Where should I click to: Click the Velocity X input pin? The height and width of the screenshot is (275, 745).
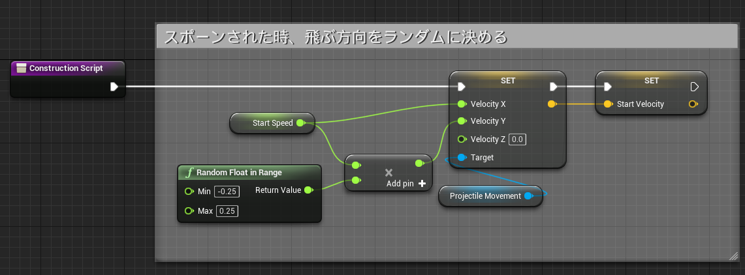coord(462,104)
